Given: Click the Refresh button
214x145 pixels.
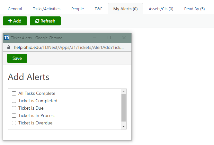Looking at the screenshot, I should (45, 21).
